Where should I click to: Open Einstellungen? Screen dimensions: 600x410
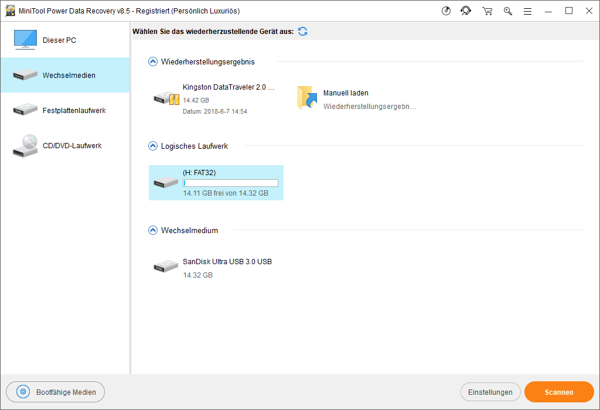click(490, 392)
